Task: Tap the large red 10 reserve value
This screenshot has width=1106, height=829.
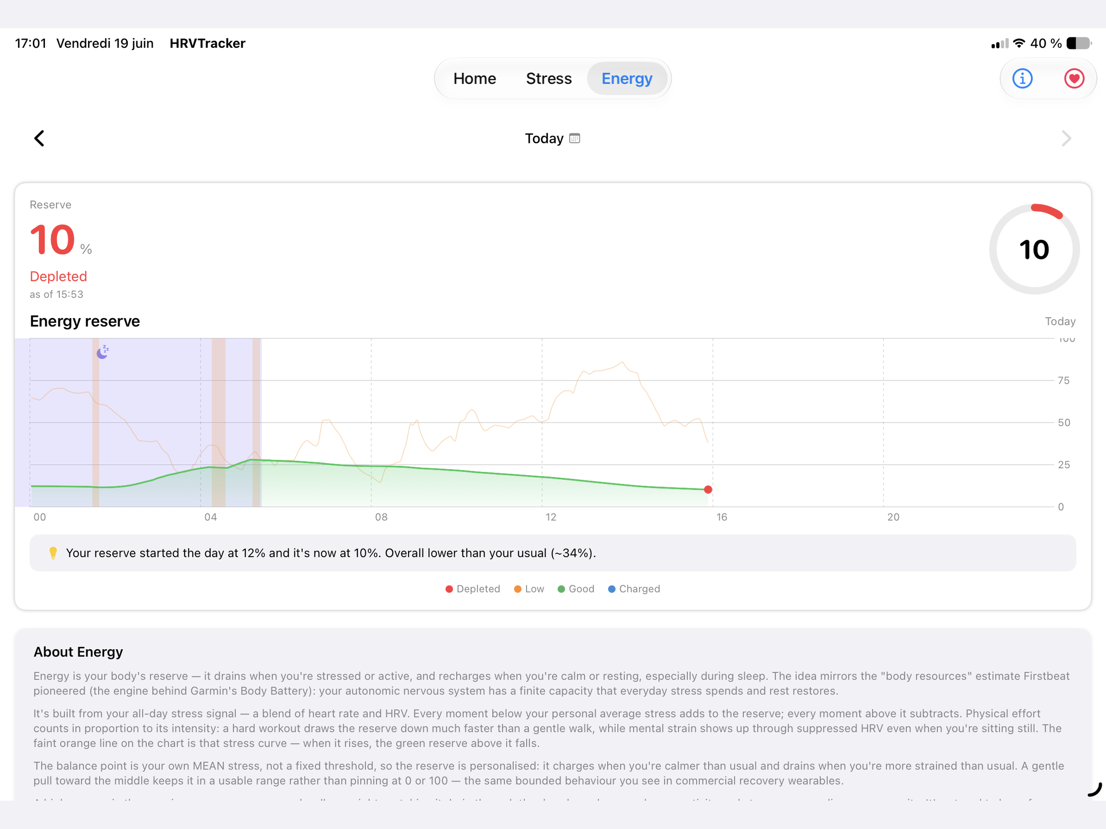Action: 53,240
